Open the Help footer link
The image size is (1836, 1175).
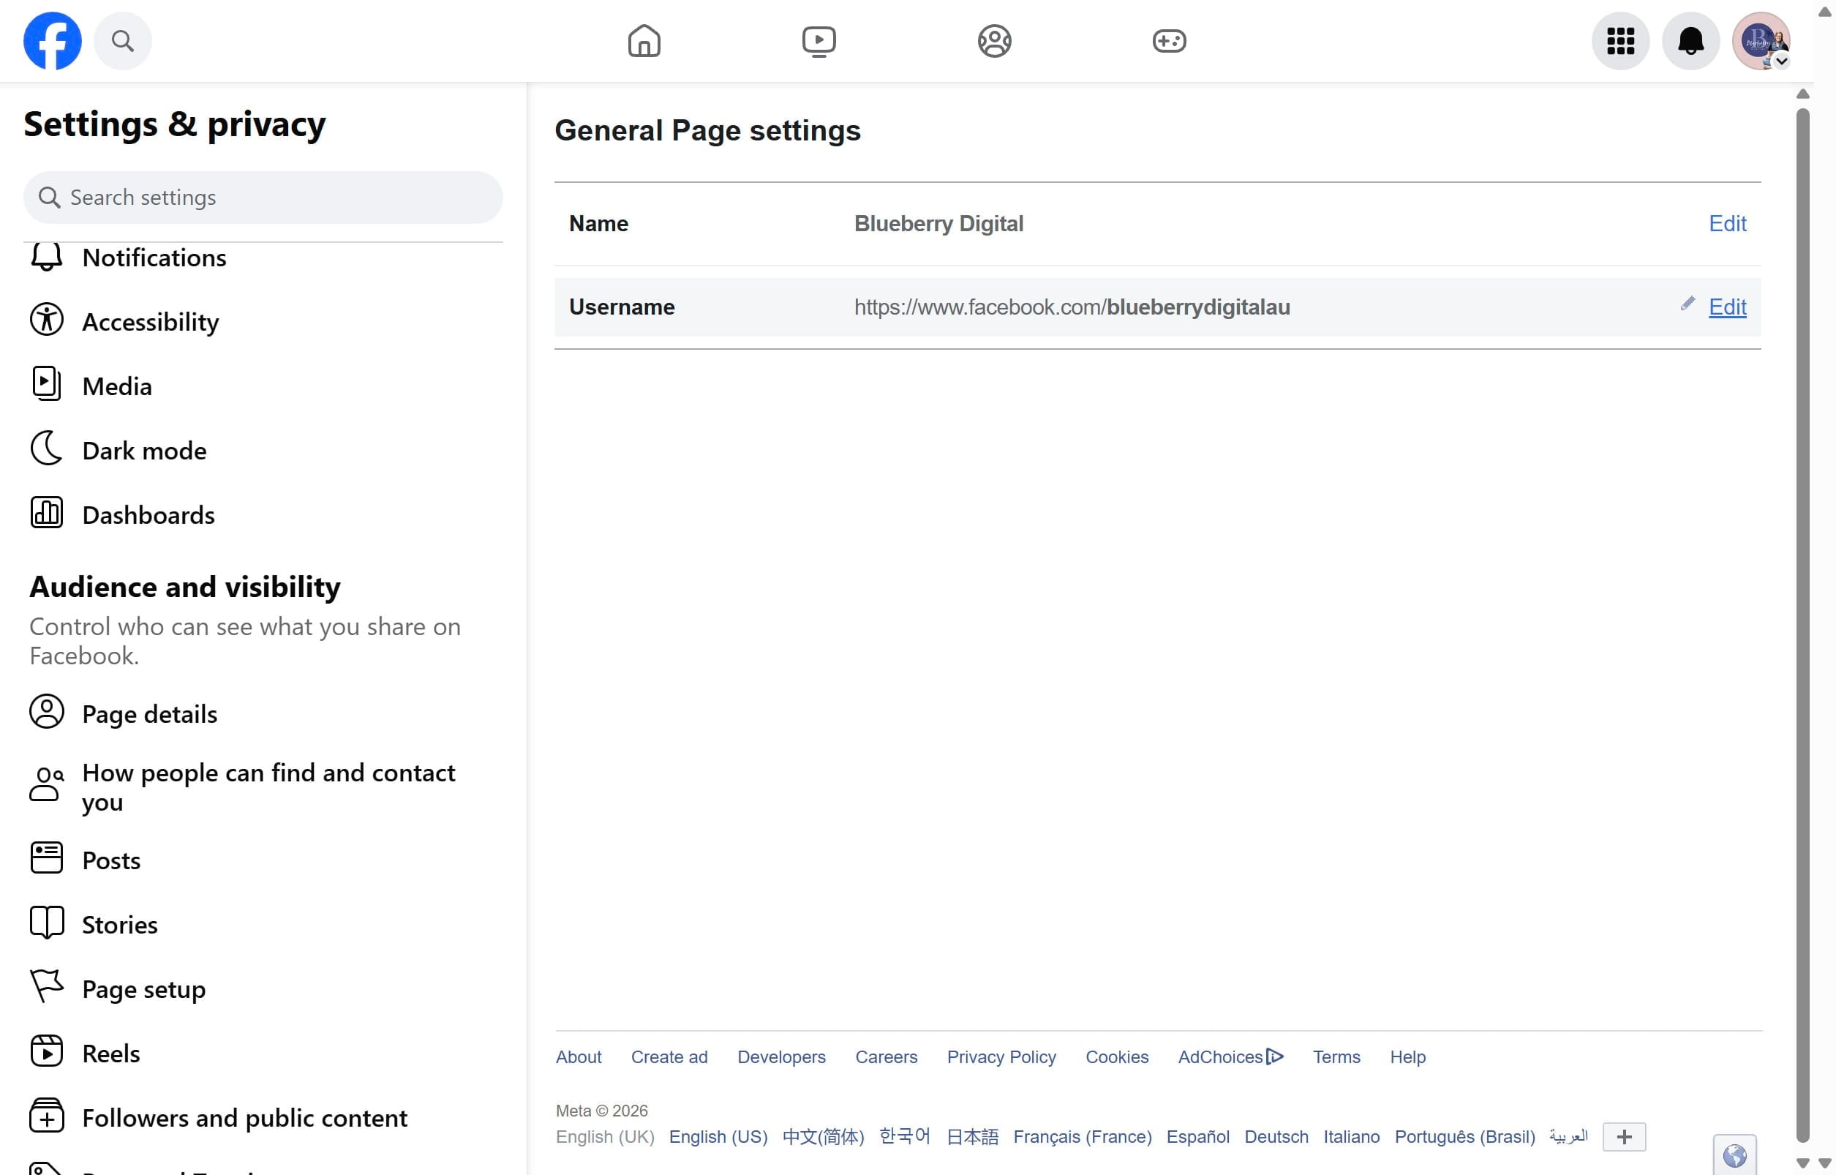pyautogui.click(x=1407, y=1056)
